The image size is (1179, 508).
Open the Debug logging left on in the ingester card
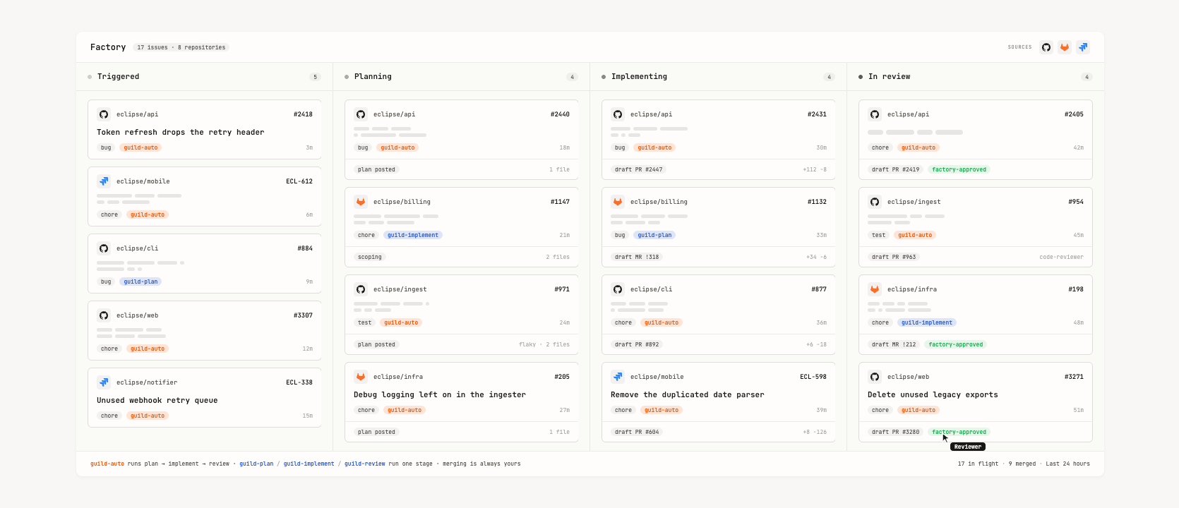point(461,402)
